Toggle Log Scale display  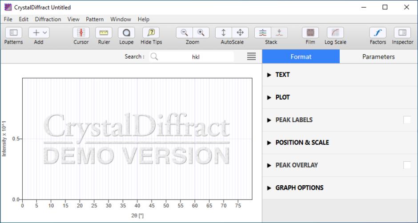(x=335, y=33)
